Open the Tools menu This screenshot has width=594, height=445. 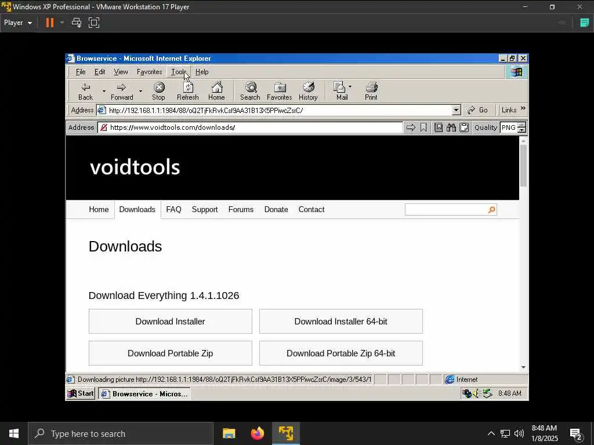(179, 72)
